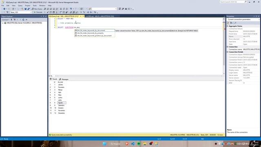This screenshot has width=261, height=147.
Task: Click Alphabetical sort icon in Properties panel
Action: point(231,23)
